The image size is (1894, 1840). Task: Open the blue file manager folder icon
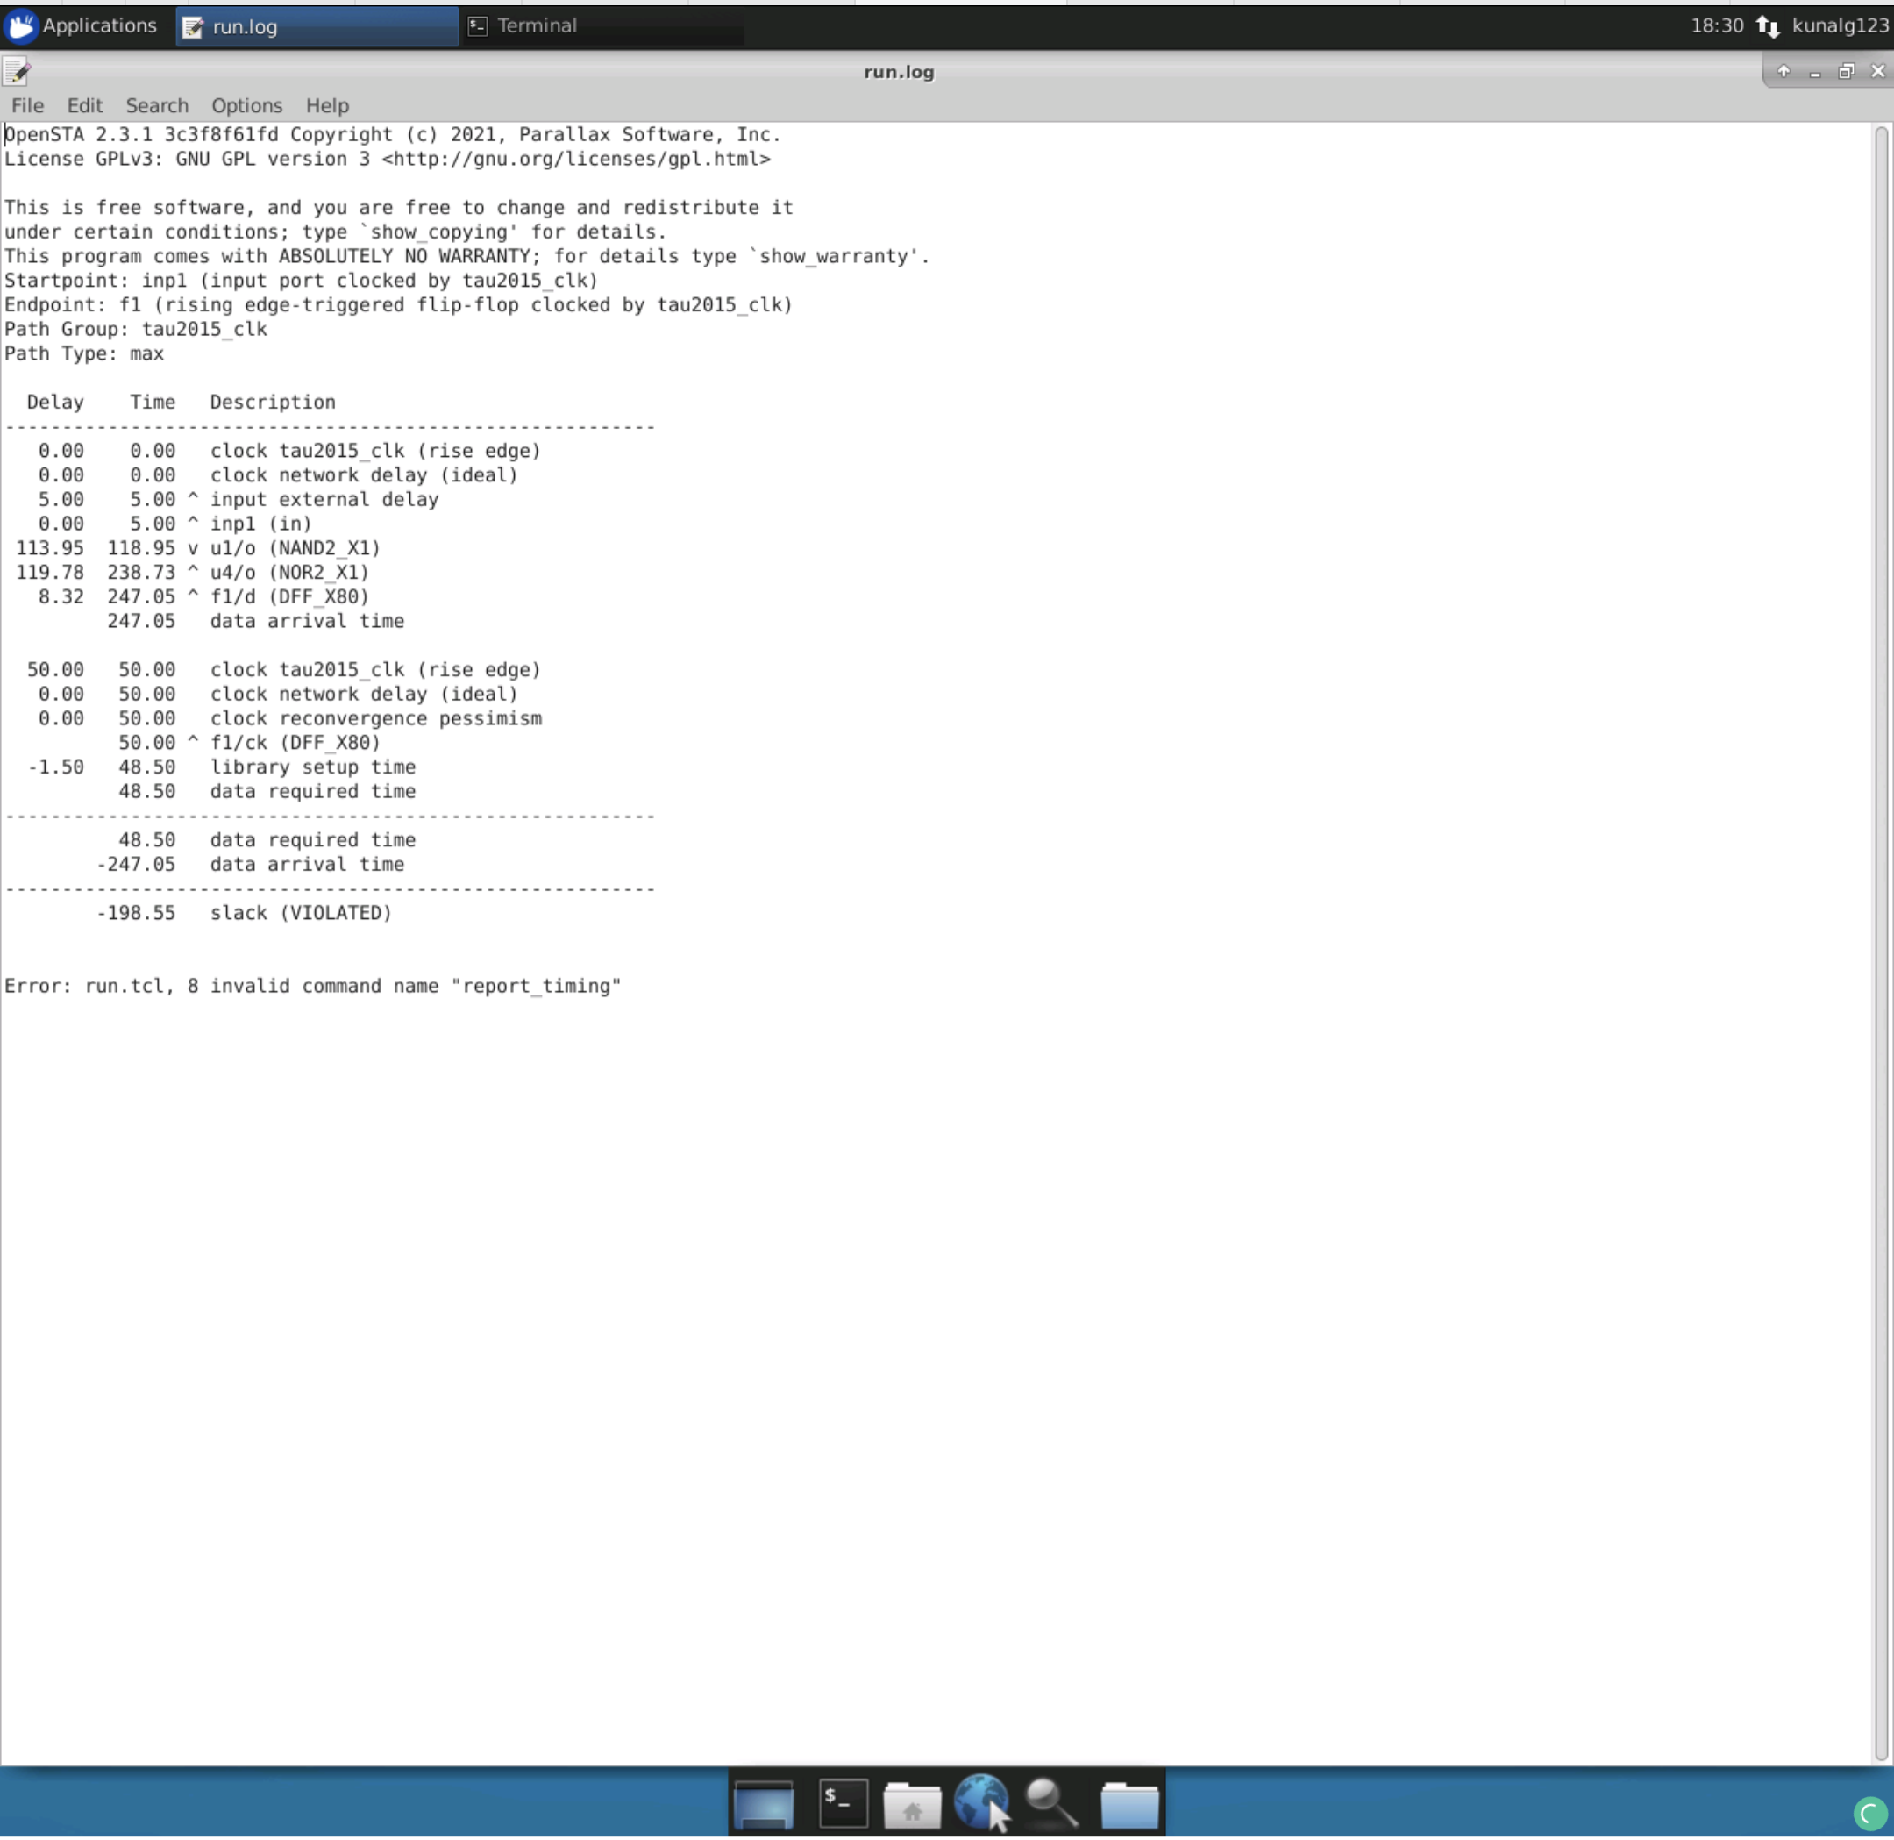(x=1129, y=1802)
